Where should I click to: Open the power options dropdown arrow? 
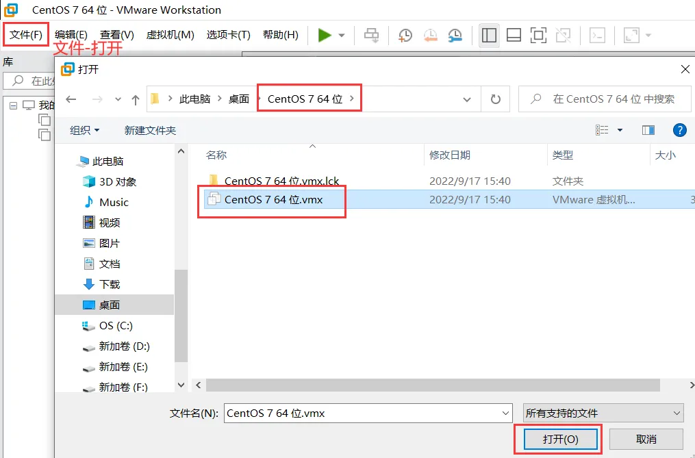coord(342,35)
